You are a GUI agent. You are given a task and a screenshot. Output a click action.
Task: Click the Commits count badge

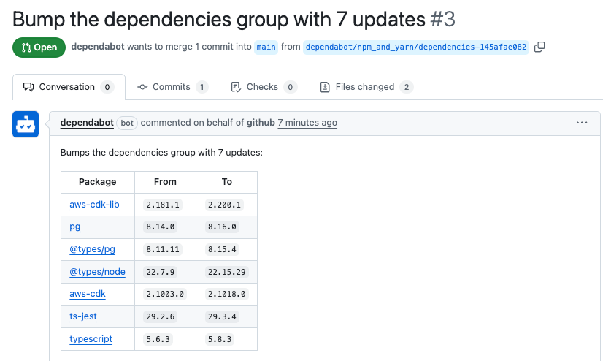pyautogui.click(x=202, y=88)
